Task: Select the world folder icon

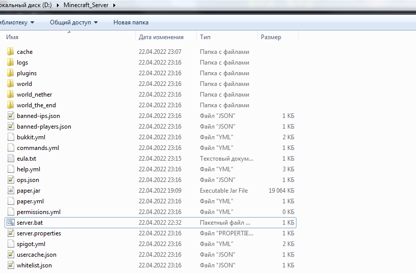Action: pos(10,83)
